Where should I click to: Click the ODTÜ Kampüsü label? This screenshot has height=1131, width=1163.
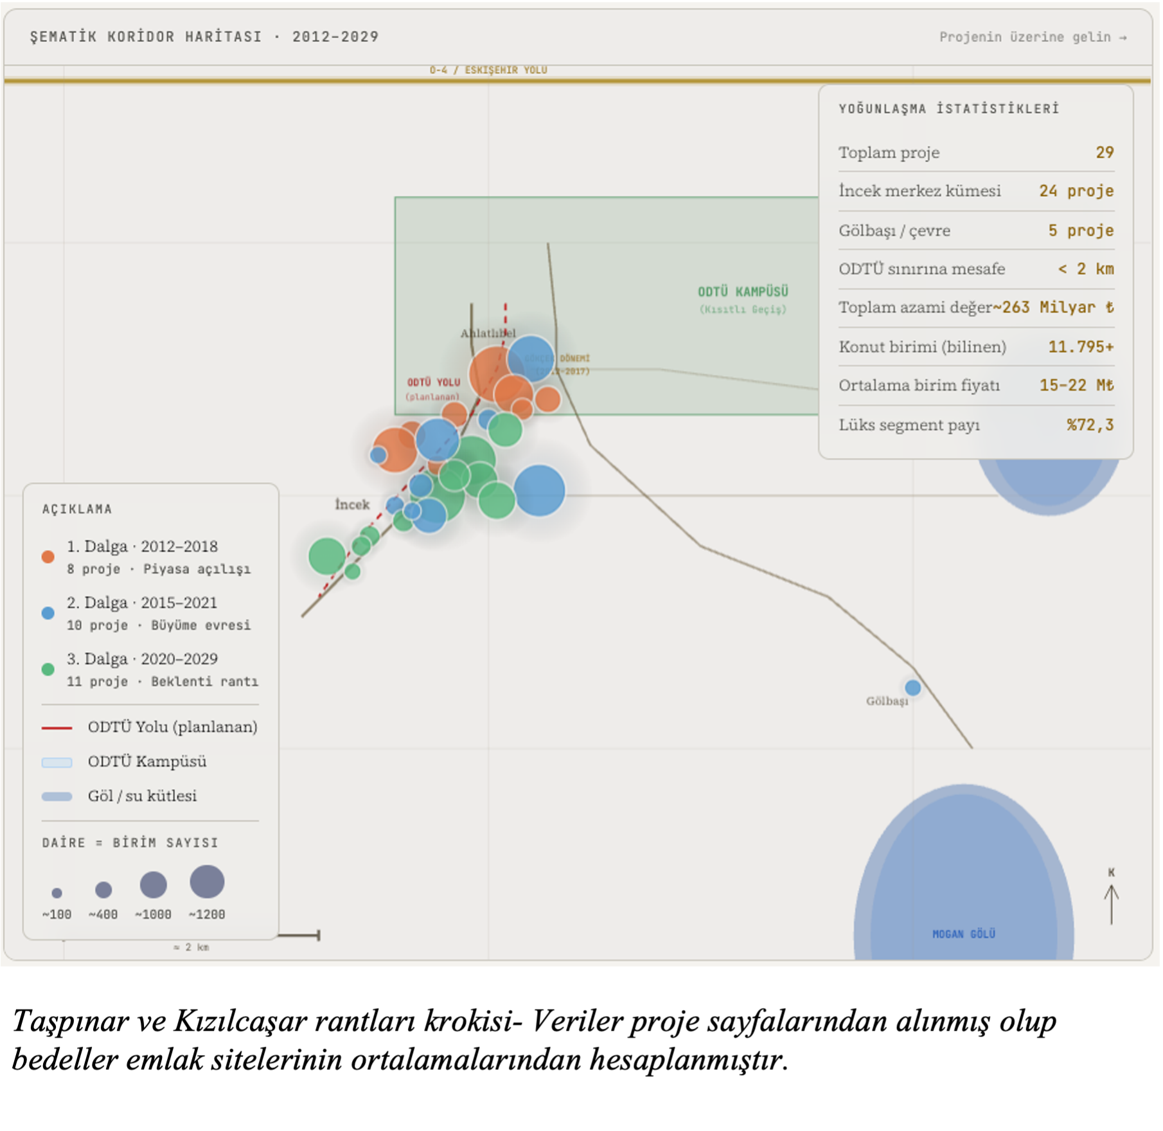(x=743, y=292)
